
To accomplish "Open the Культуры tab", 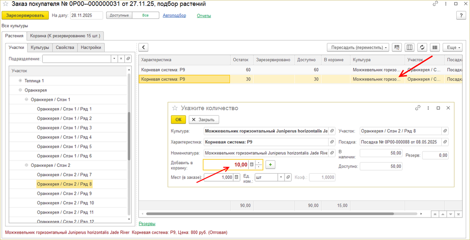I will (40, 48).
